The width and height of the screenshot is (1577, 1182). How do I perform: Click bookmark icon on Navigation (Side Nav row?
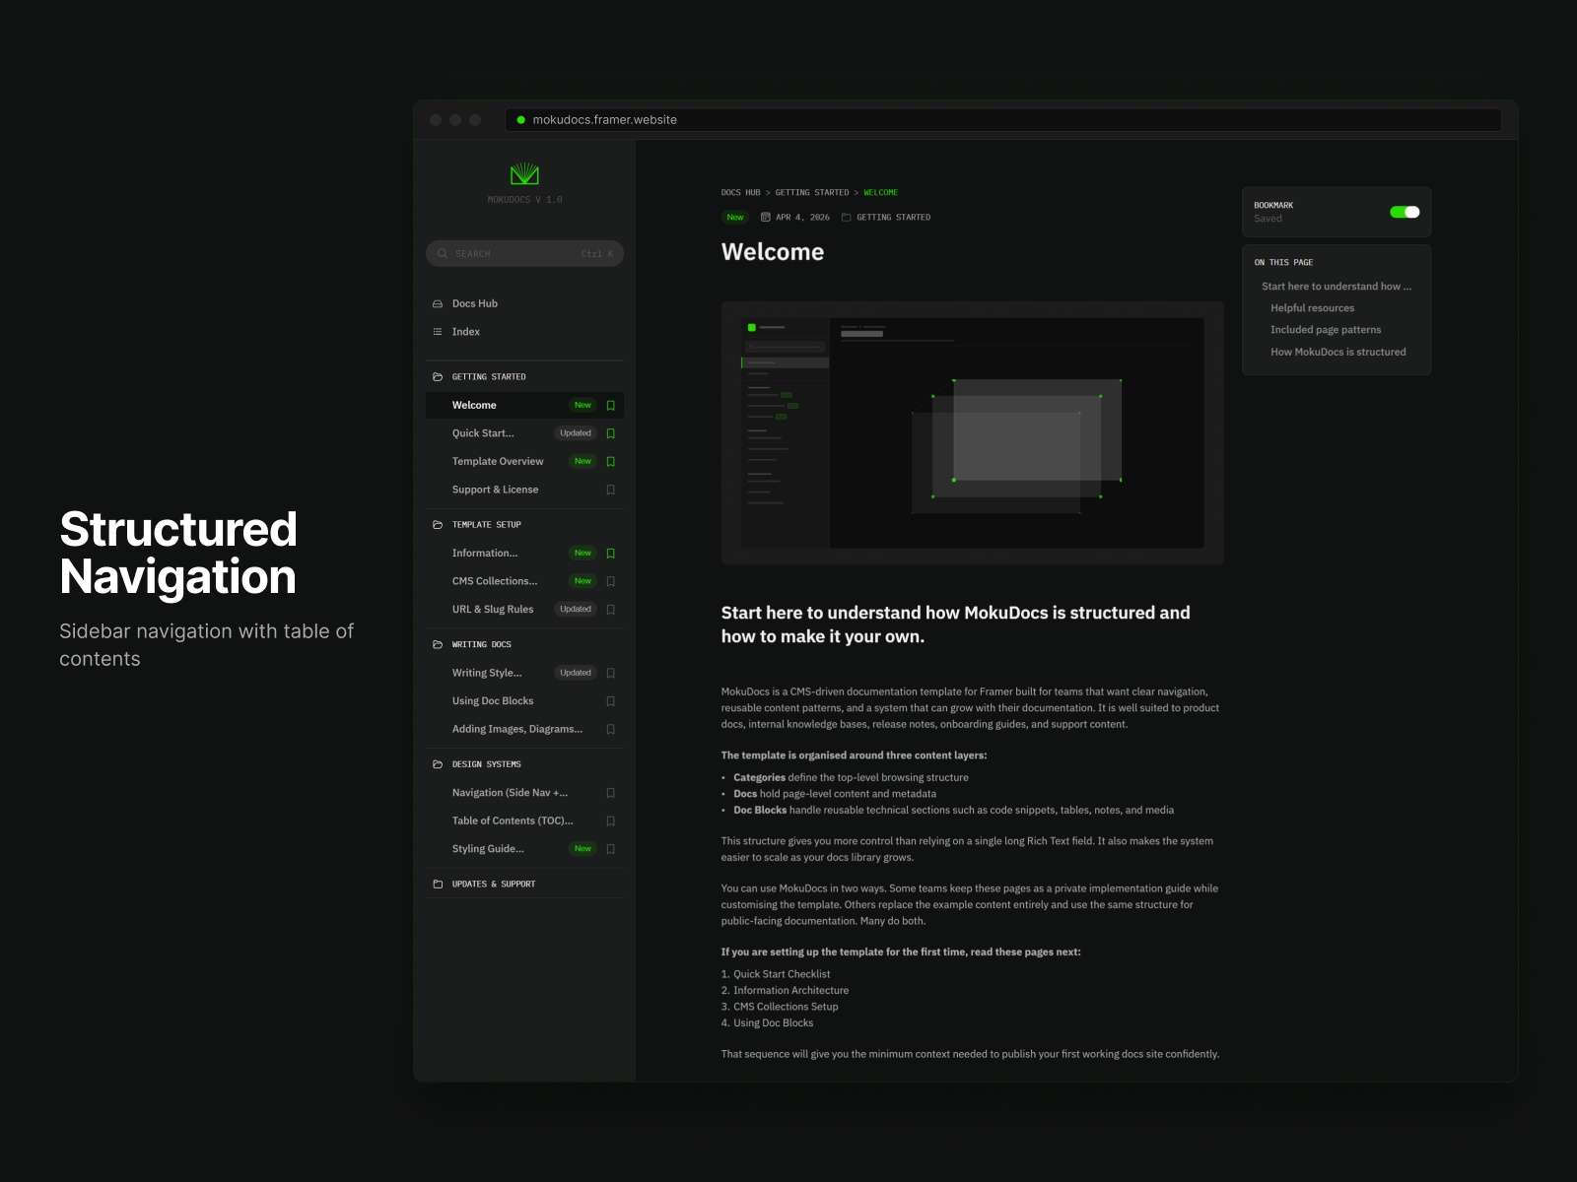point(610,793)
